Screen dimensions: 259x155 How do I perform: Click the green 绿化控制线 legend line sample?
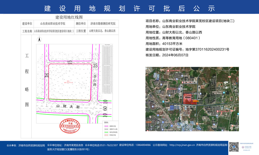point(106,132)
